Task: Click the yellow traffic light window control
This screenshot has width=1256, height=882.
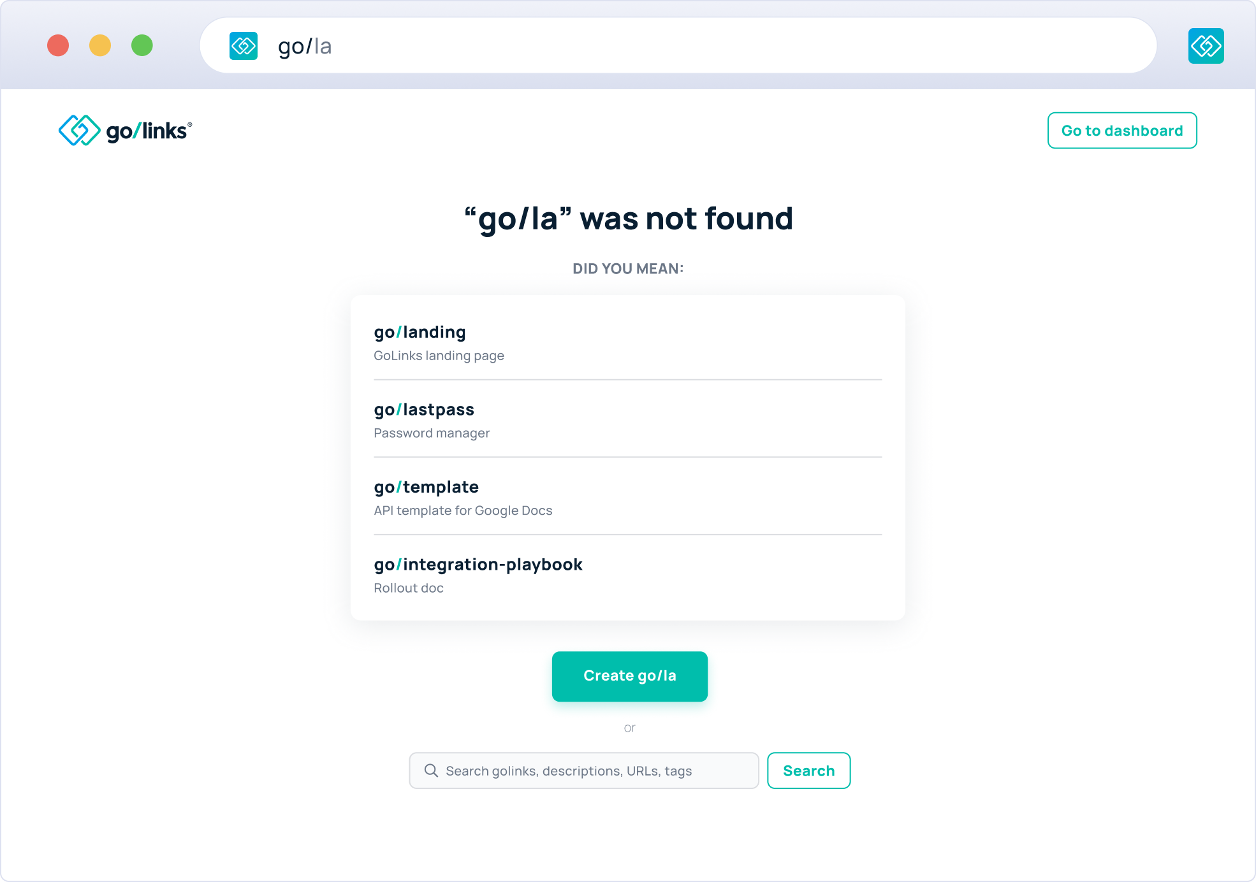Action: (x=100, y=45)
